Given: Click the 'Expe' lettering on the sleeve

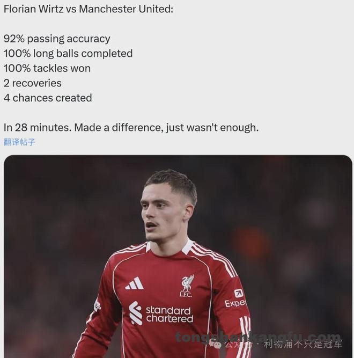Looking at the screenshot, I should [234, 304].
